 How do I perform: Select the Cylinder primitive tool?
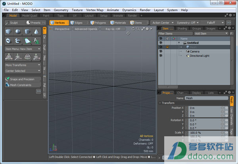click(27, 31)
